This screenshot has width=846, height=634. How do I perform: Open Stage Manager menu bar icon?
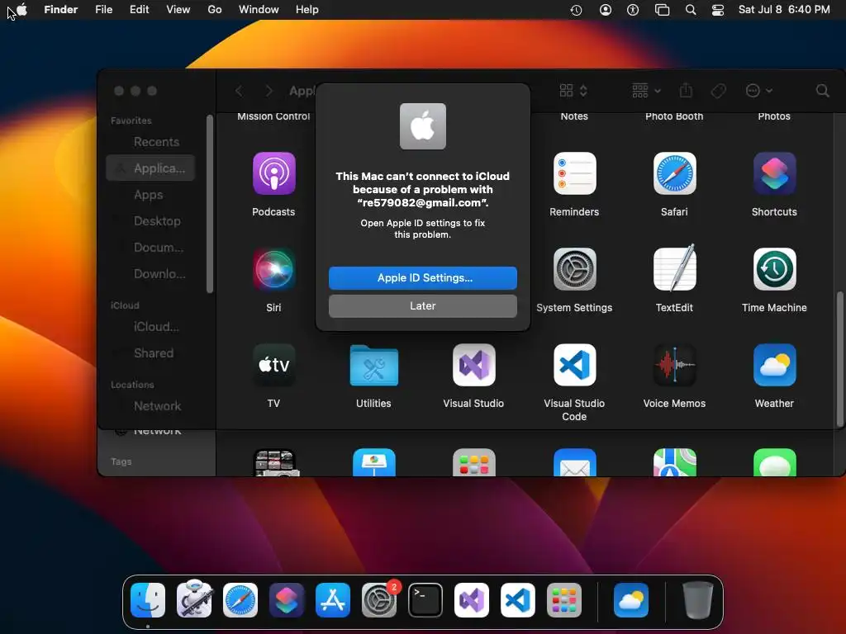tap(662, 10)
